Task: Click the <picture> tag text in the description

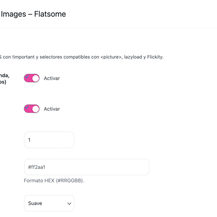Action: 111,57
